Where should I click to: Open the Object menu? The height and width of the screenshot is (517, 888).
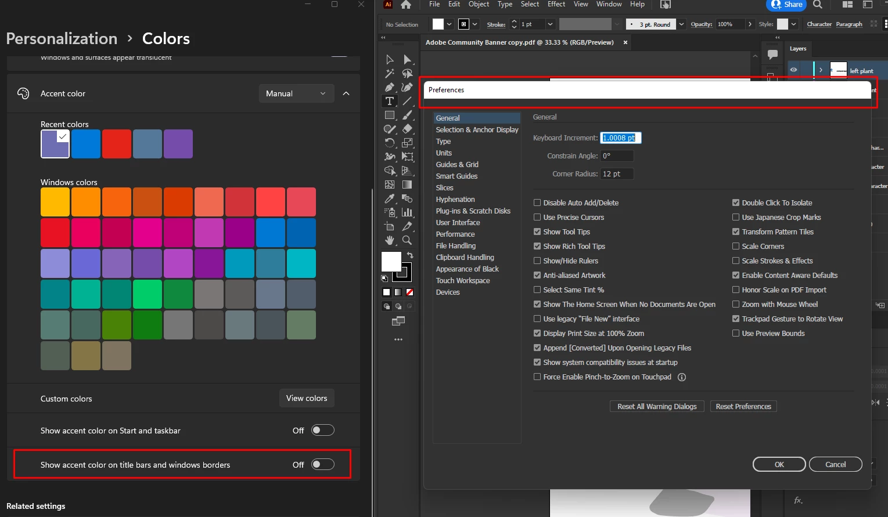click(479, 4)
